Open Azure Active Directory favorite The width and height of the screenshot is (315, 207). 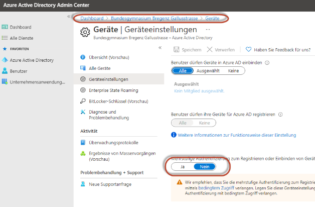coord(32,60)
